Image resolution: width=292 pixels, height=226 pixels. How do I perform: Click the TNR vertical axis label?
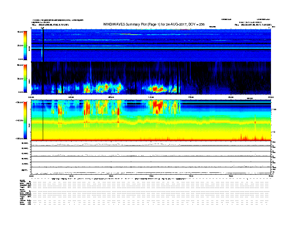point(29,126)
